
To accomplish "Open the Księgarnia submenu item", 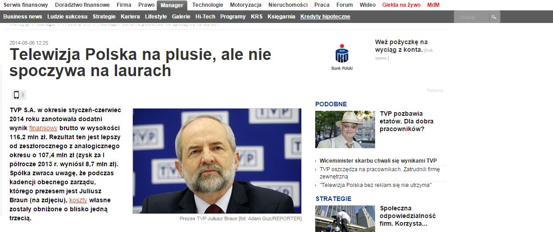I will pyautogui.click(x=281, y=17).
